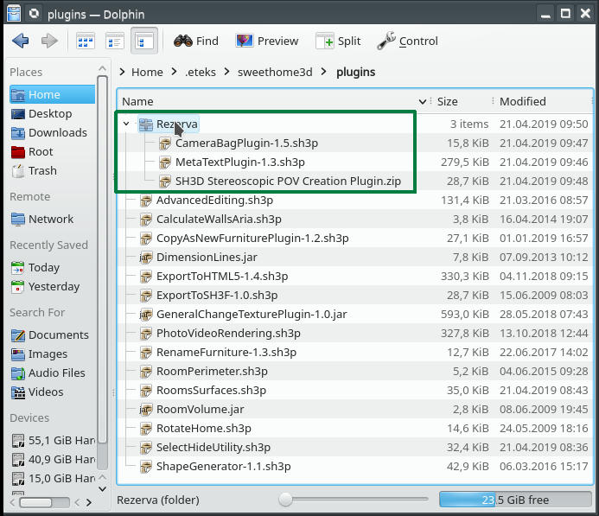Select ExportToHTML5-1.4.sh3p file icon
Viewport: 599px width, 516px height.
point(146,276)
